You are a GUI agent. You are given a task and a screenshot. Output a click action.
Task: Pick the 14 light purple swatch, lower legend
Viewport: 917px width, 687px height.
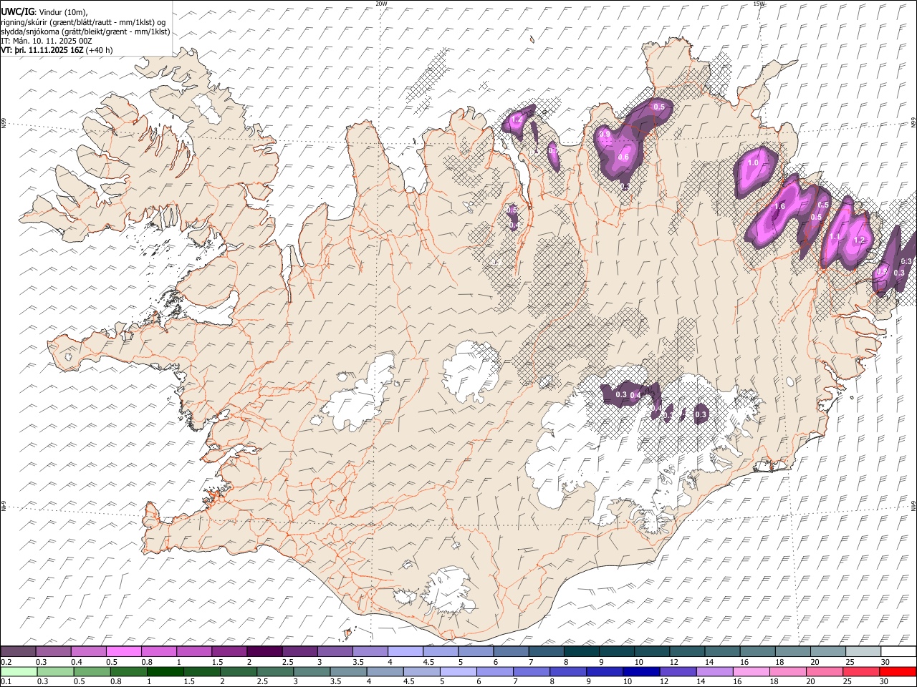[x=714, y=672]
